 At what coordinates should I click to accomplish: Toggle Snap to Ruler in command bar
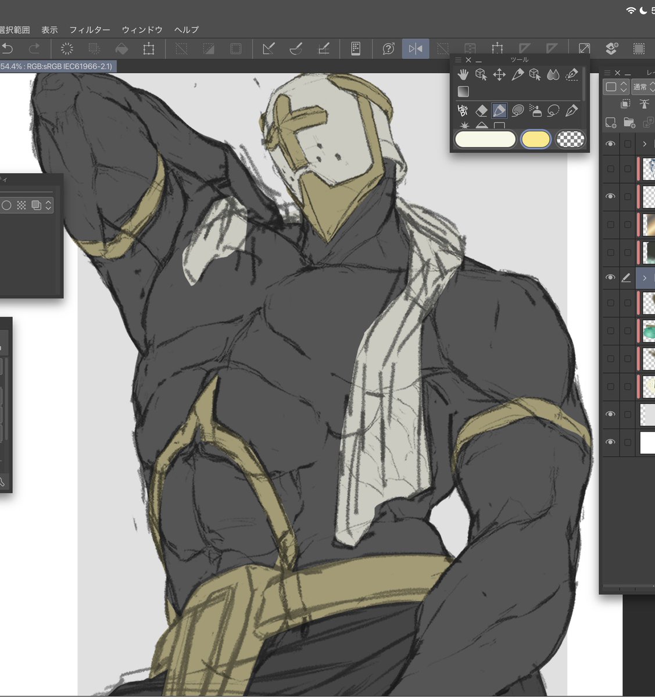tap(269, 49)
